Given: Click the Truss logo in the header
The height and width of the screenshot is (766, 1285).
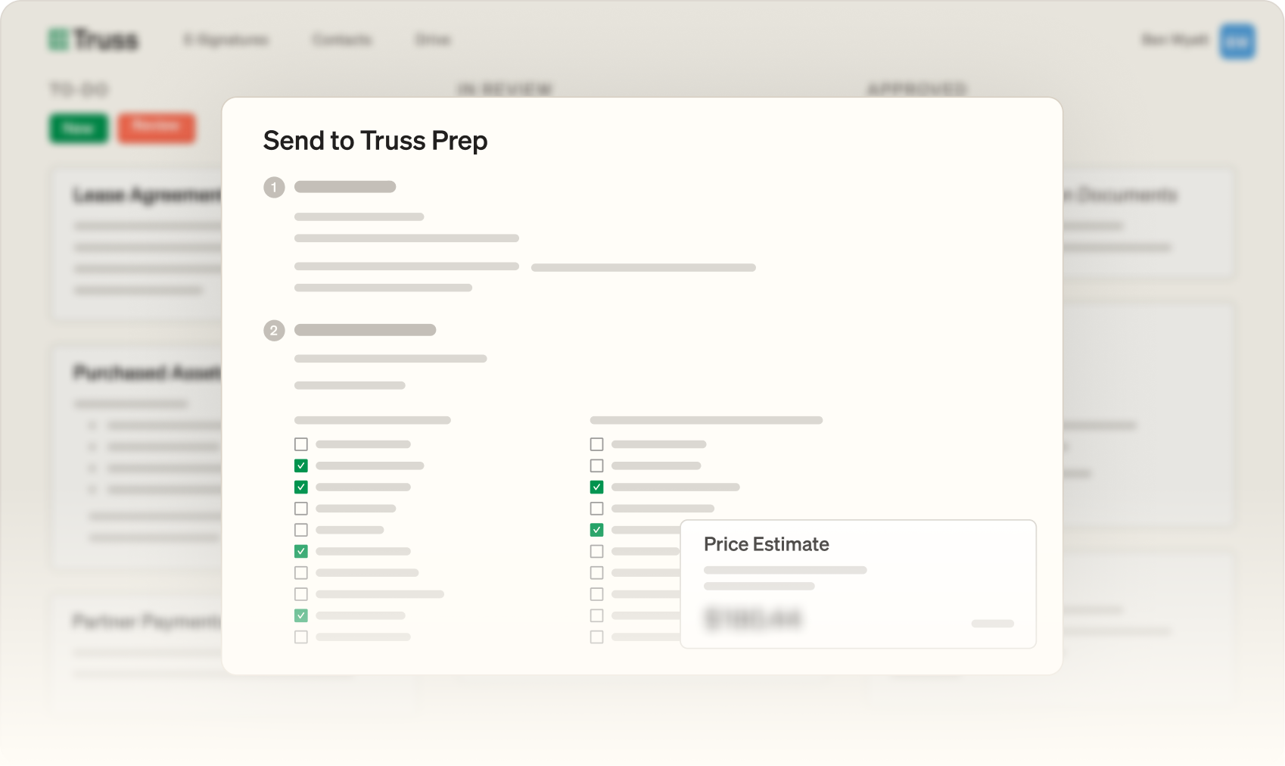Looking at the screenshot, I should [94, 39].
